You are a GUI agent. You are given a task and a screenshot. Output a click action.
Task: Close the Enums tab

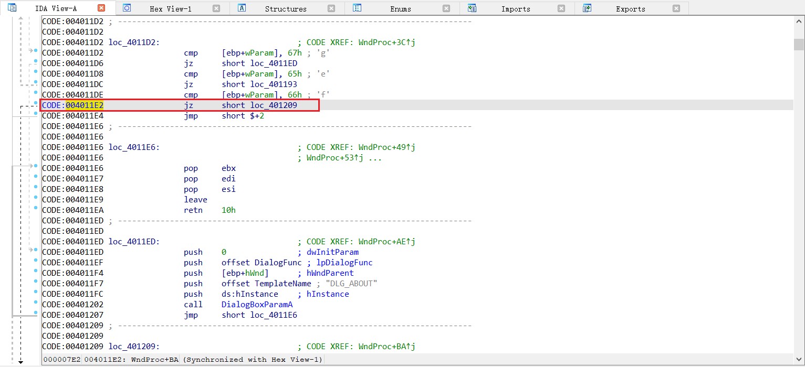point(446,8)
